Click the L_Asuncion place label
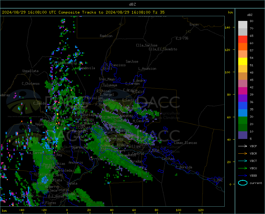Viewport: 265px width, 214px height. pos(147,69)
